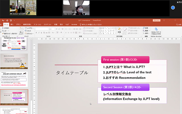This screenshot has width=182, height=114.
Task: Click the Share (共有) button
Action: click(x=178, y=25)
